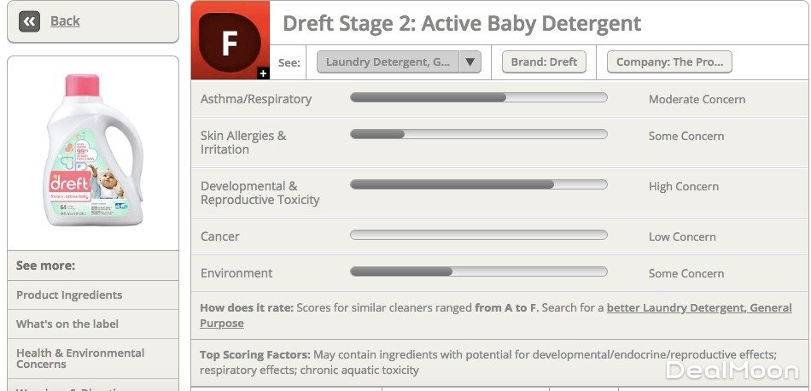The image size is (811, 391).
Task: Click the Company: The Pro... button
Action: pos(669,62)
